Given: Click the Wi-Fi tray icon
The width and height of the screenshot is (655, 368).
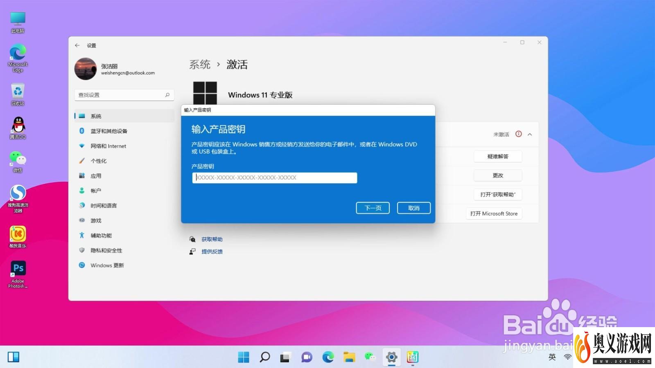Looking at the screenshot, I should click(567, 357).
